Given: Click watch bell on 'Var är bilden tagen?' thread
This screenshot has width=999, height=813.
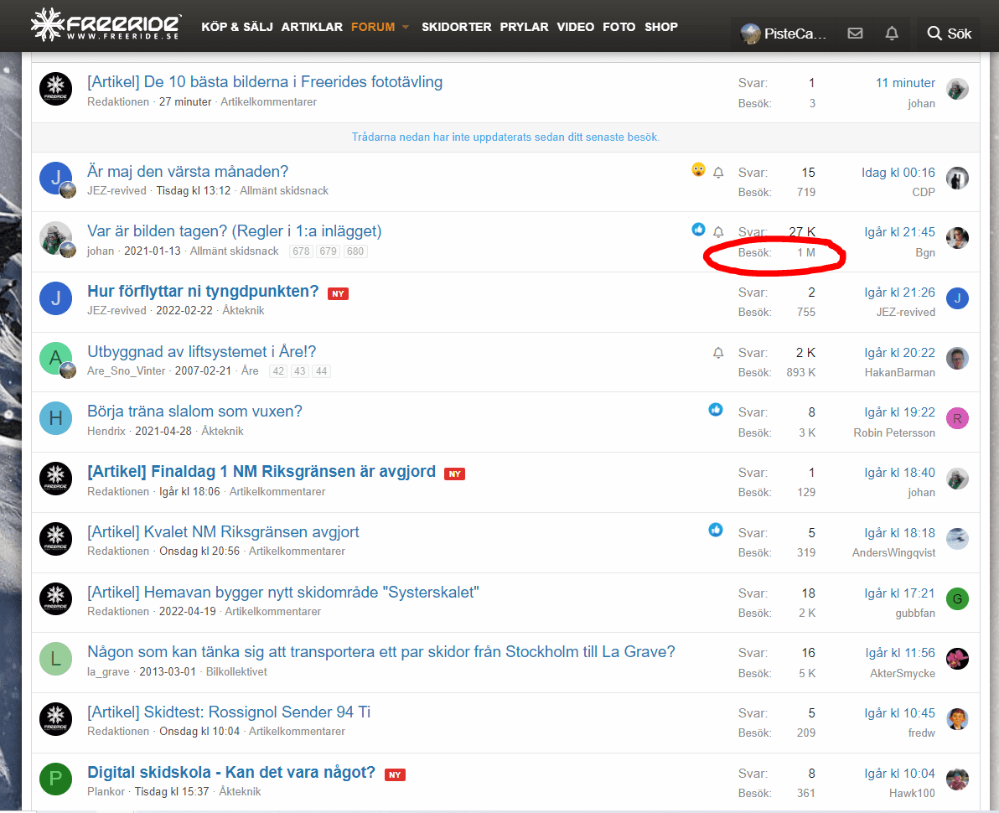Looking at the screenshot, I should pyautogui.click(x=718, y=232).
